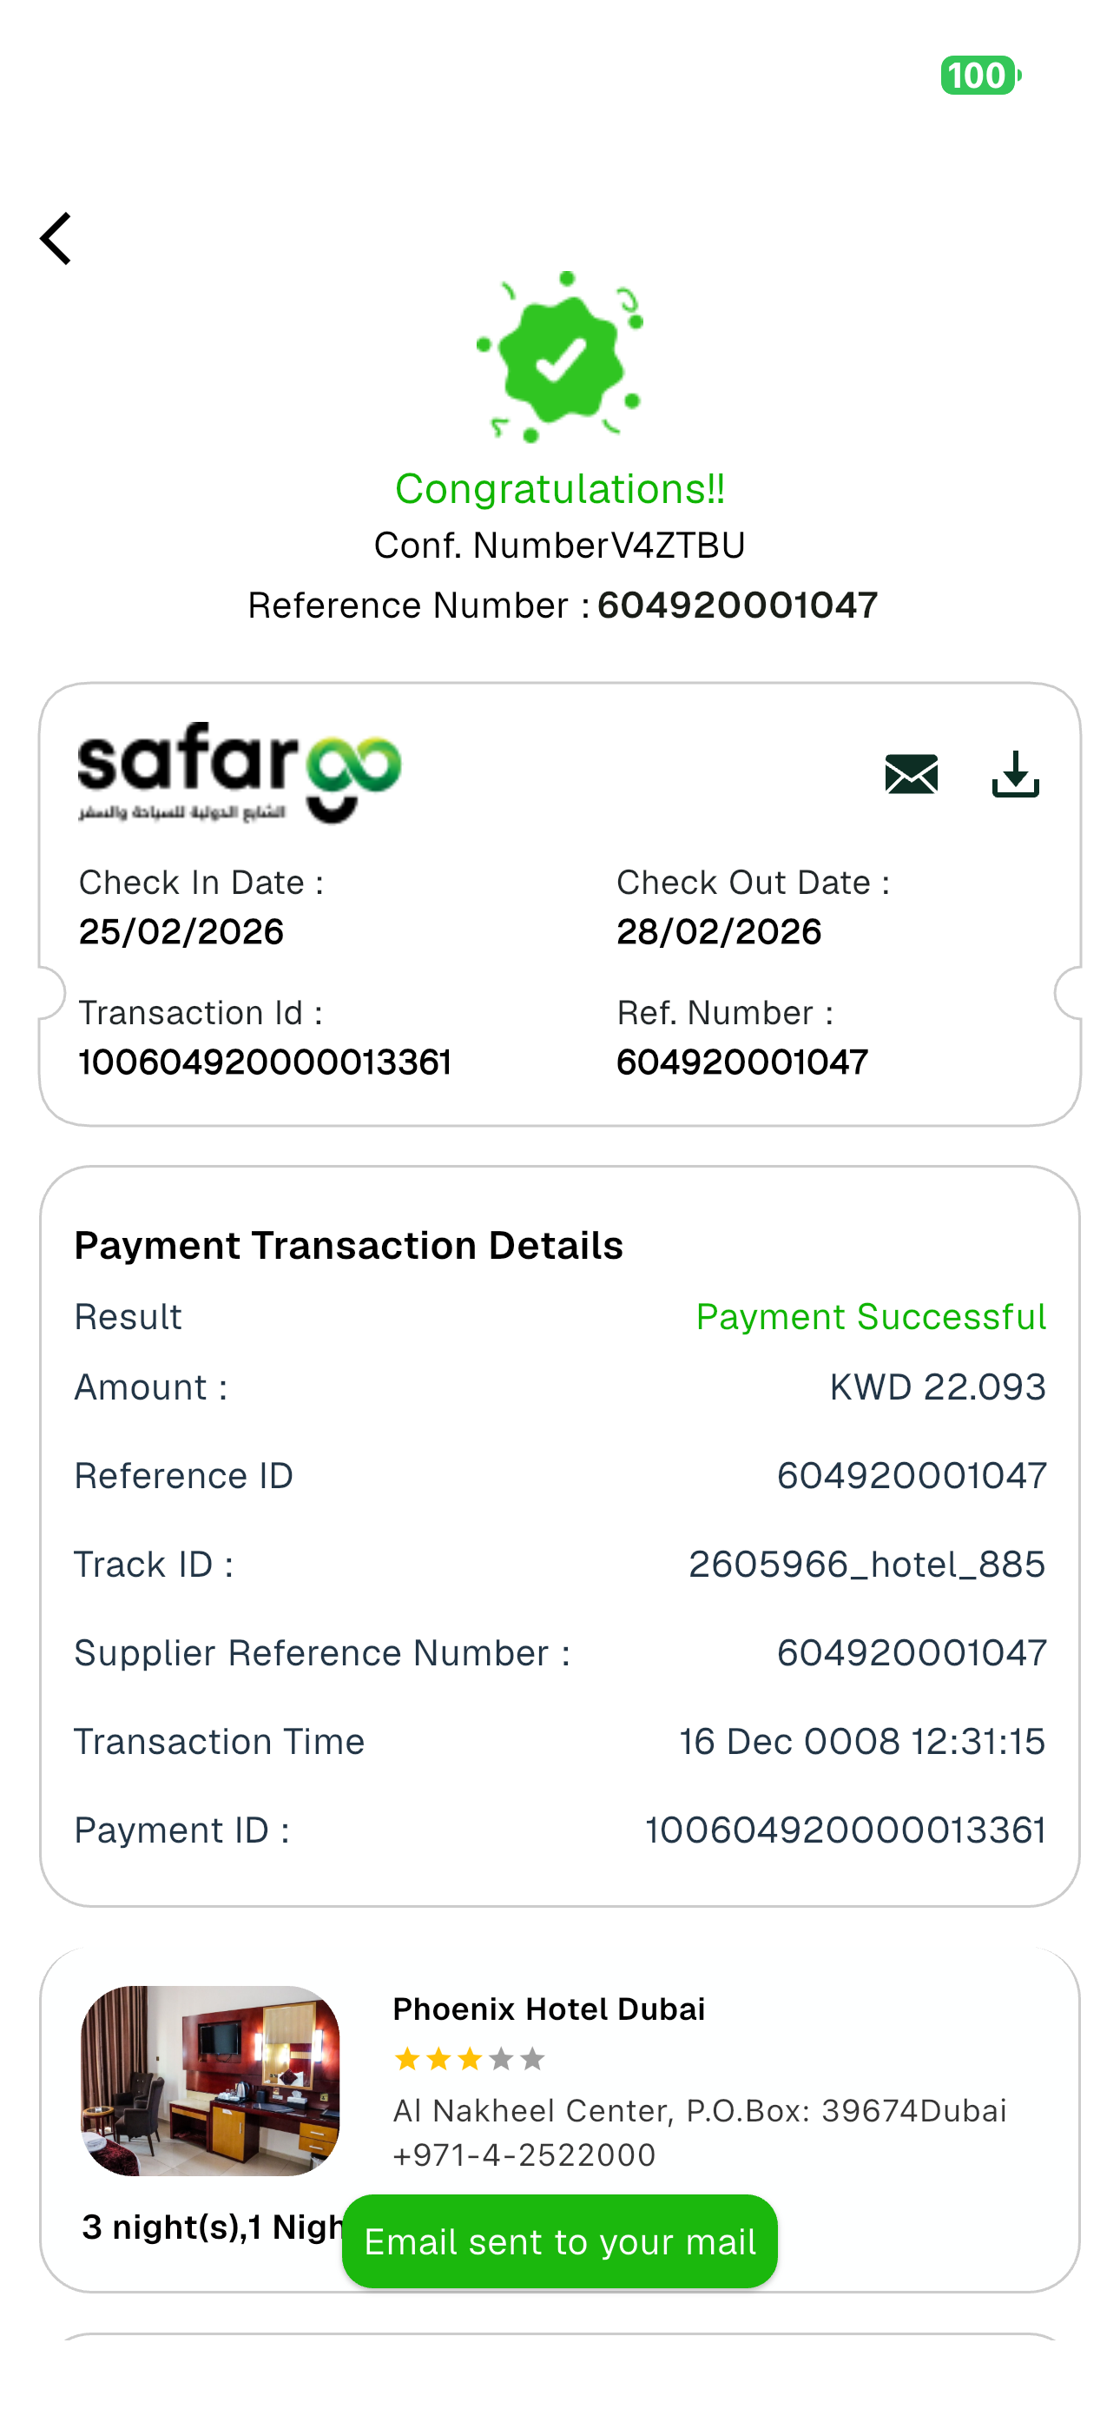Tap the Check In Date 25/02/2026
The image size is (1120, 2429).
click(181, 932)
